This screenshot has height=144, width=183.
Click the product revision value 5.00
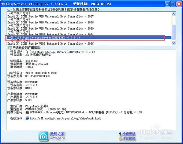coord(28,100)
